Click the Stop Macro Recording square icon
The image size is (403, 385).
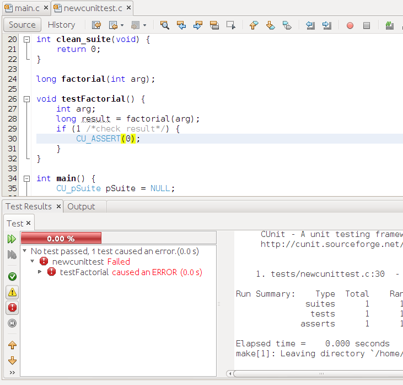(367, 25)
